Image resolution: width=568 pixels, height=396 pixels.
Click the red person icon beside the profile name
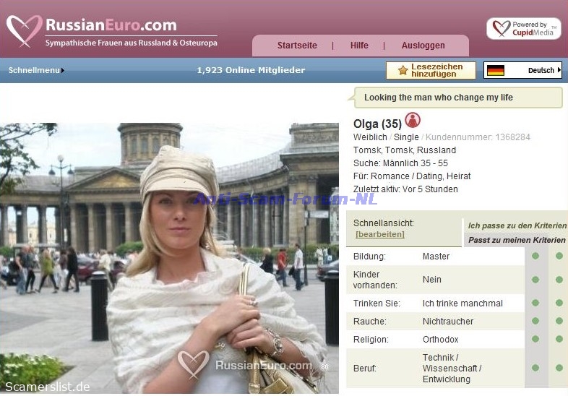[413, 120]
